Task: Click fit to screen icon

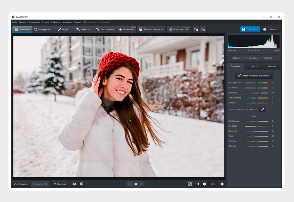Action: [190, 184]
